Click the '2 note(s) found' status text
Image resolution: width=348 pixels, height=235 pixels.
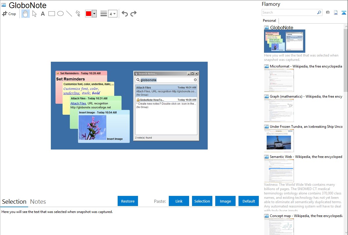(143, 138)
